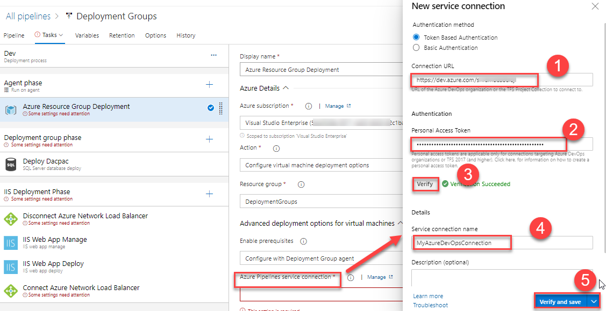Screen dimensions: 606x311
Task: Show info for Enable prerequisites
Action: pyautogui.click(x=303, y=241)
